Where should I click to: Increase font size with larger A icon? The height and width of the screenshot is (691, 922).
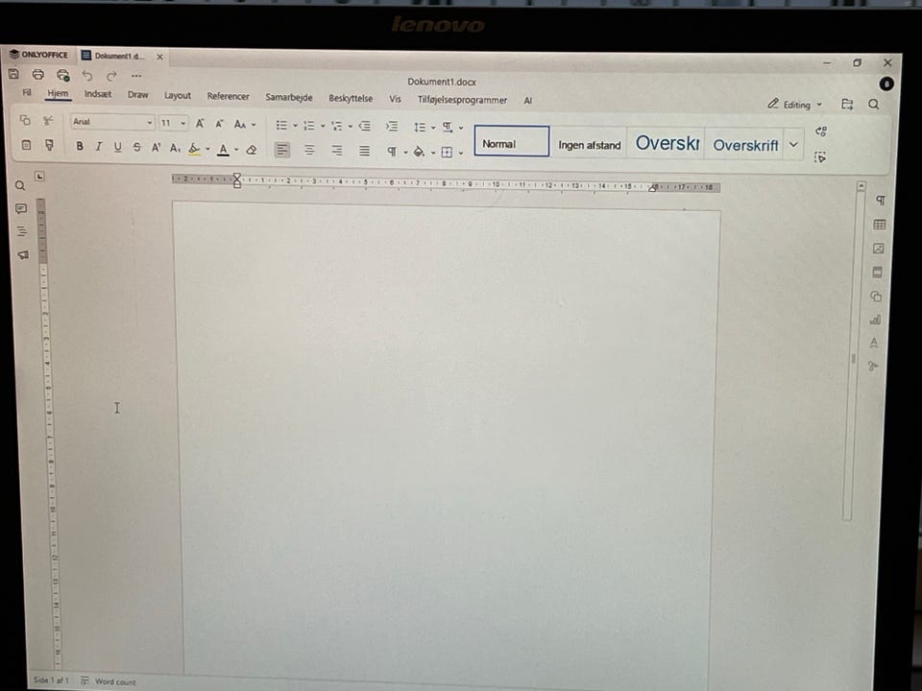pyautogui.click(x=200, y=124)
